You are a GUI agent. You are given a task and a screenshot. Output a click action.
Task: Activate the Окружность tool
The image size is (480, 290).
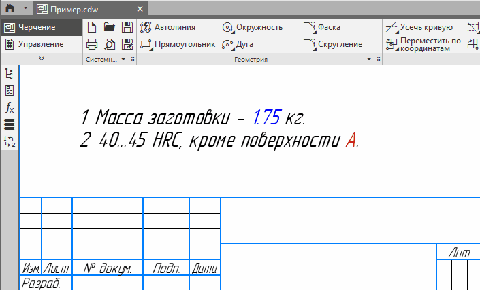[252, 27]
